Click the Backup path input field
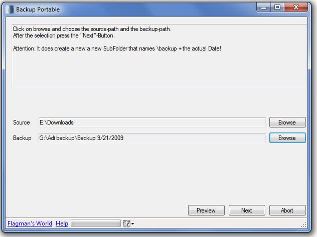Image resolution: width=317 pixels, height=237 pixels. [x=151, y=138]
